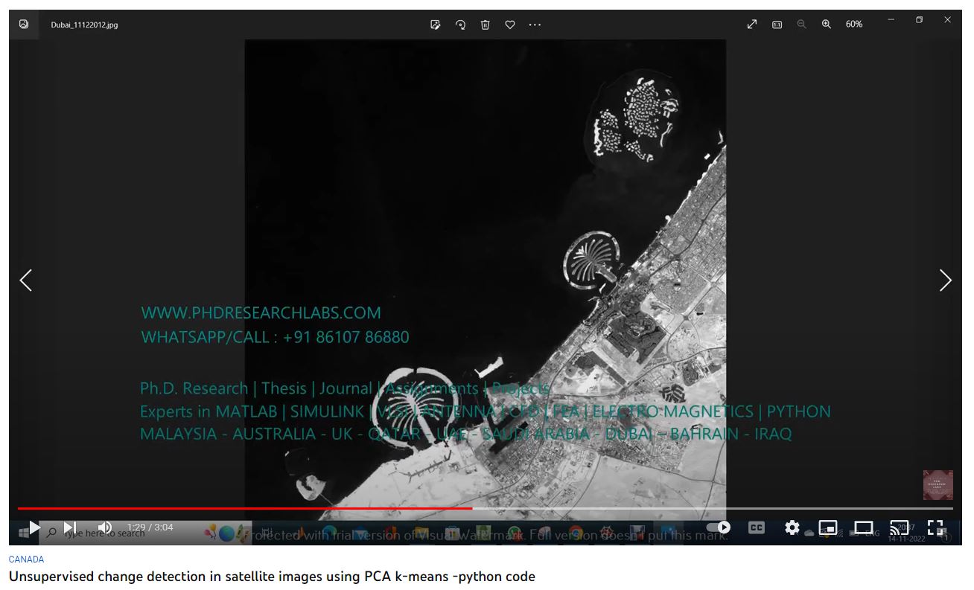This screenshot has width=974, height=590.
Task: Skip to the next video
Action: point(69,528)
